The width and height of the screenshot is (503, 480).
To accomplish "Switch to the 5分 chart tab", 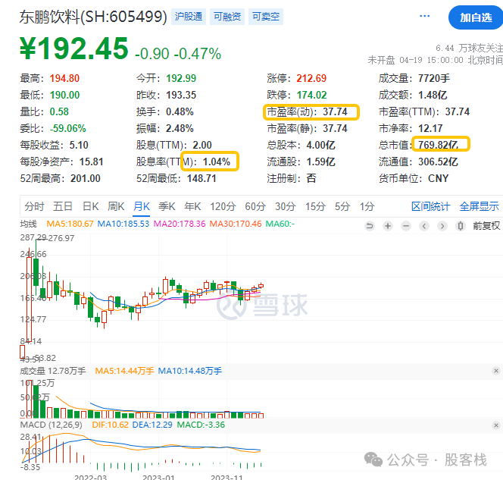I will click(342, 206).
